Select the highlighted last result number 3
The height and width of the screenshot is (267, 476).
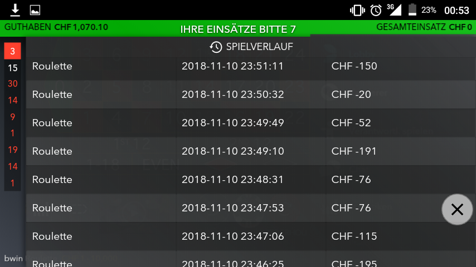point(12,51)
